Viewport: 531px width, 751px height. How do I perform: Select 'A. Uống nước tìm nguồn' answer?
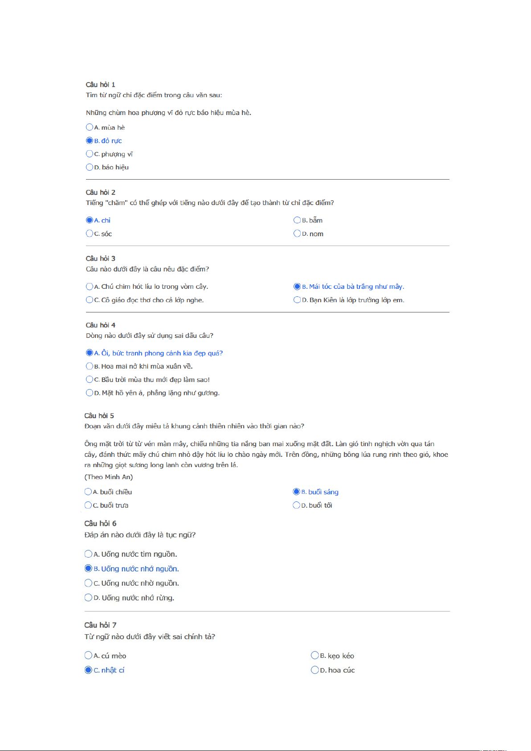88,554
